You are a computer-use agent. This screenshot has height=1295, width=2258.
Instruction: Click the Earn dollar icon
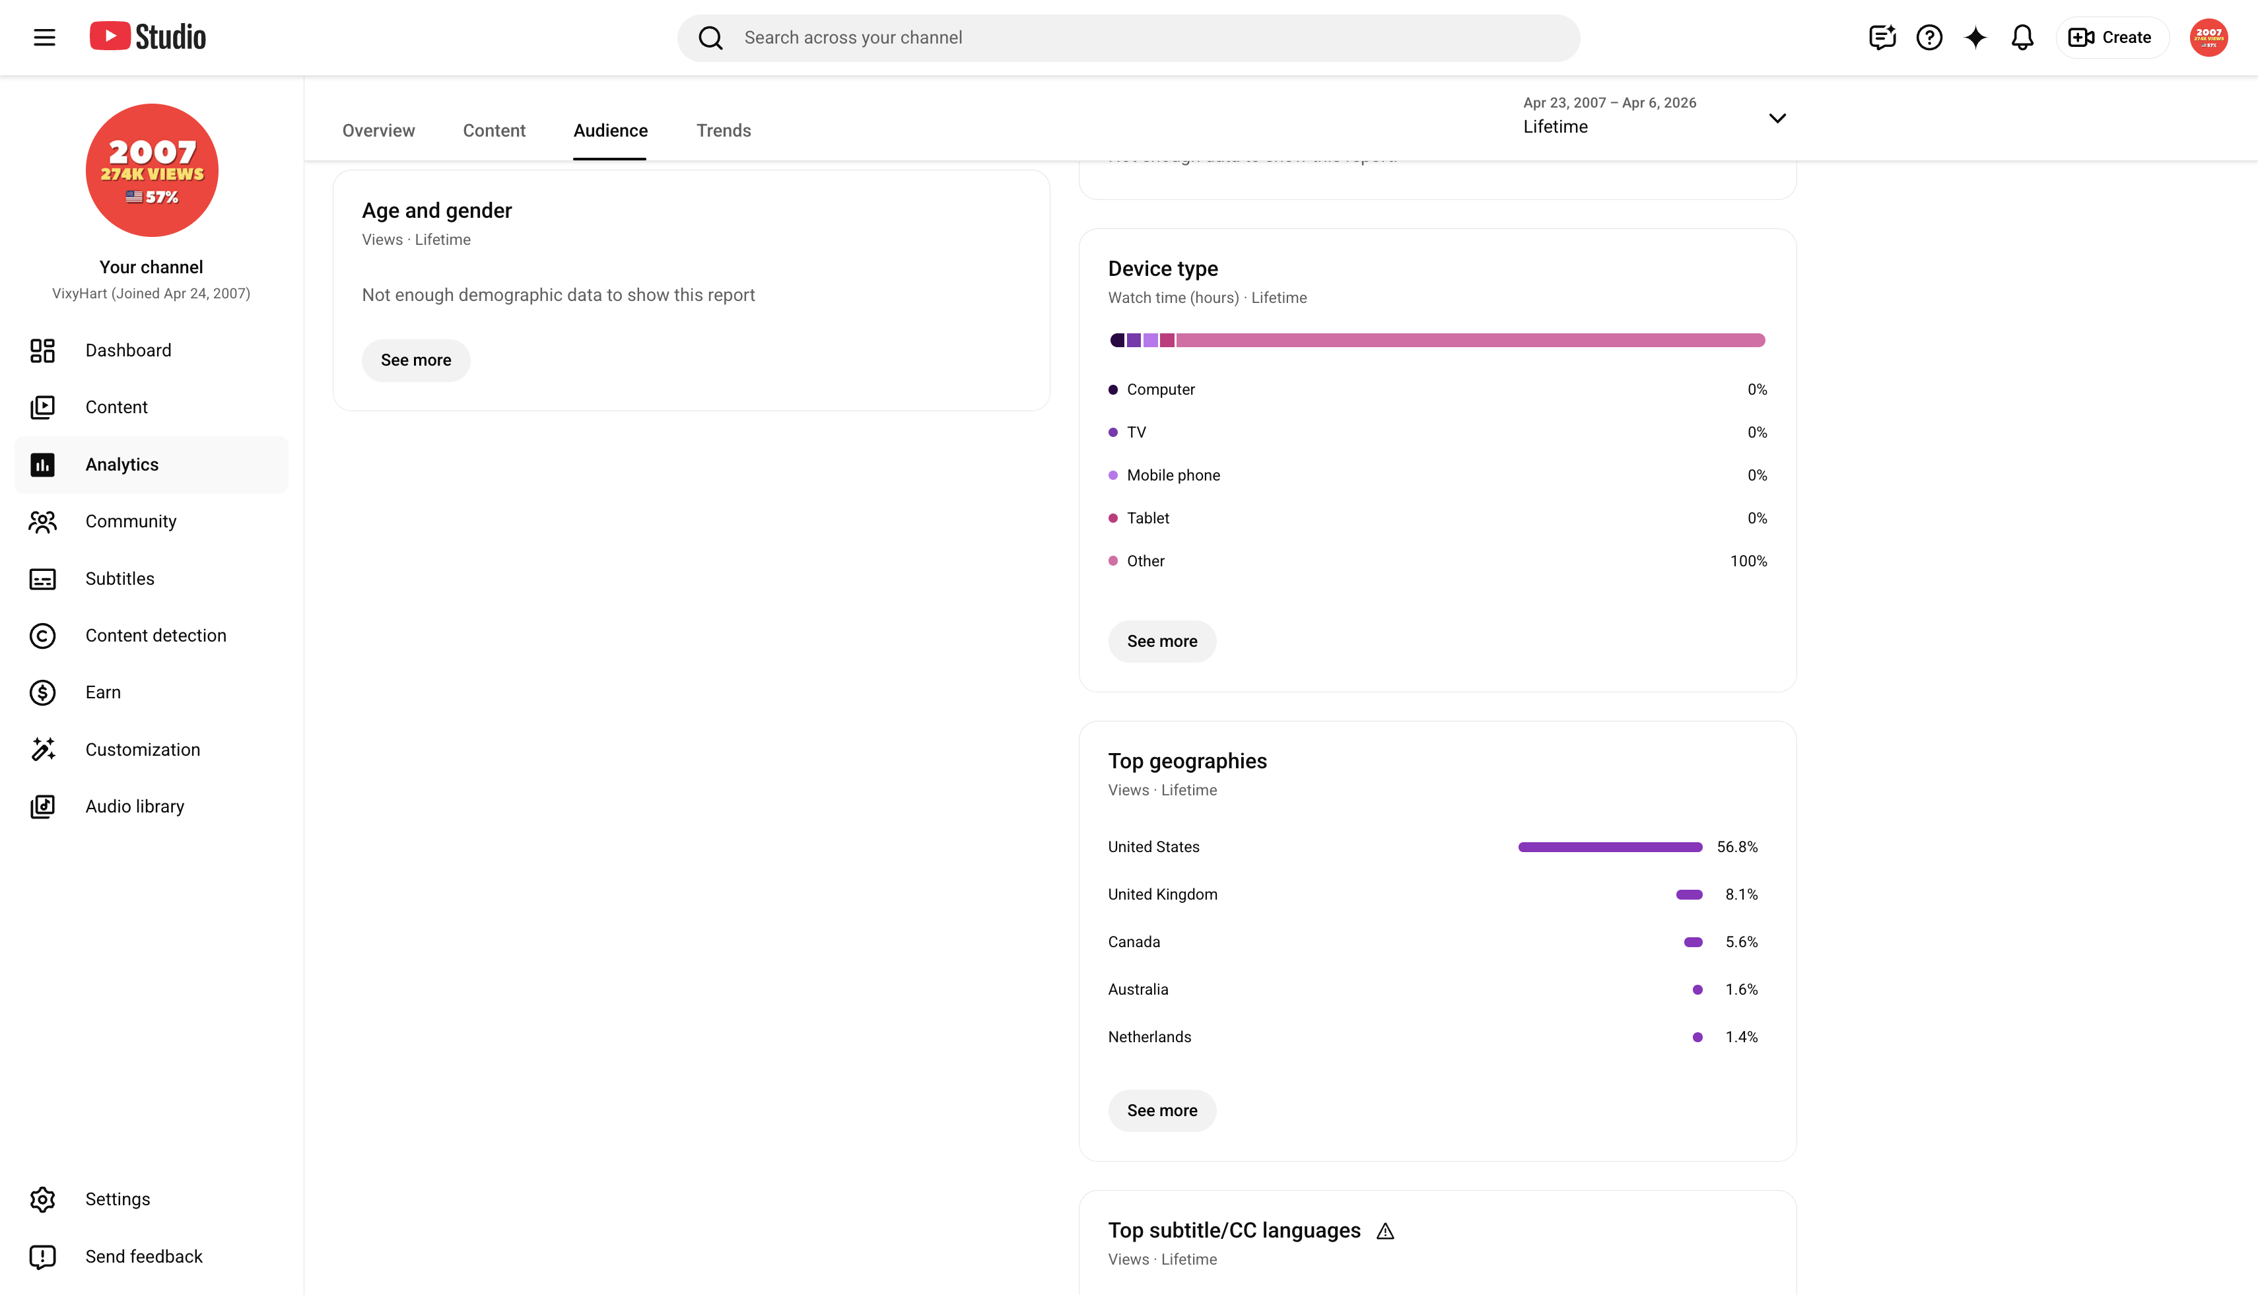coord(43,693)
